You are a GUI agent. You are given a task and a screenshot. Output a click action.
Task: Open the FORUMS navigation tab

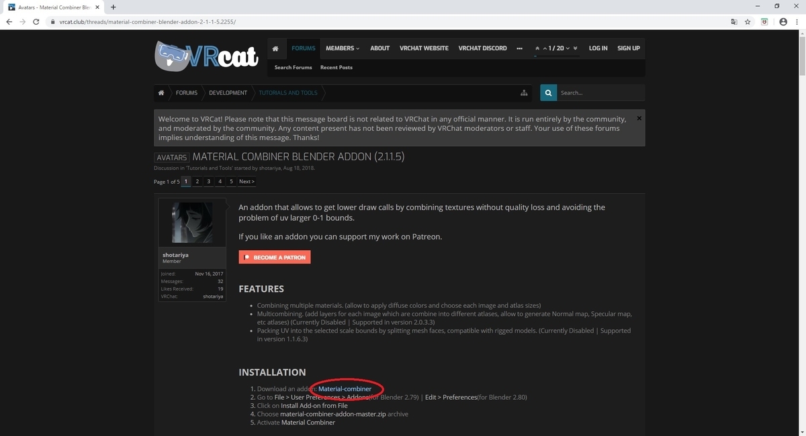coord(304,48)
